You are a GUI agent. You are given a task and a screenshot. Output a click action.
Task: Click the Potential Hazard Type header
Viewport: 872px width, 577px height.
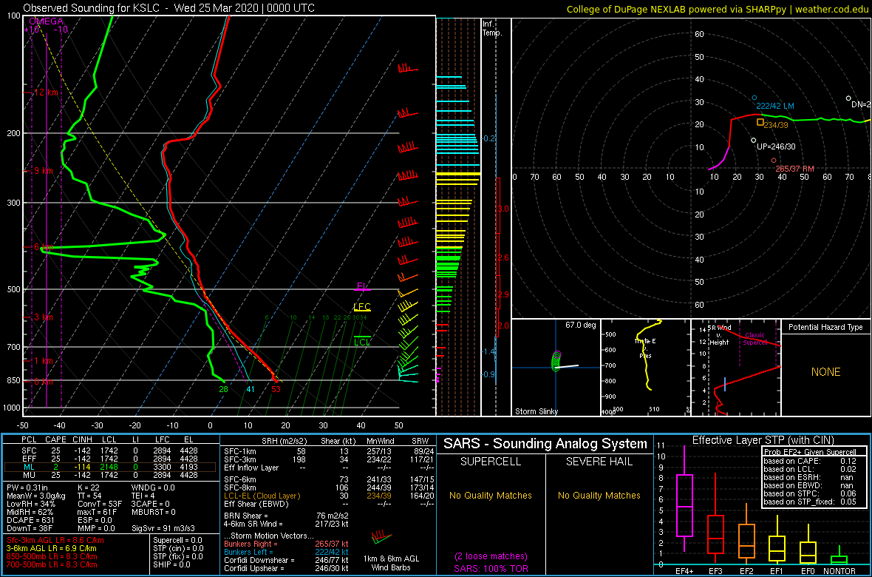825,328
